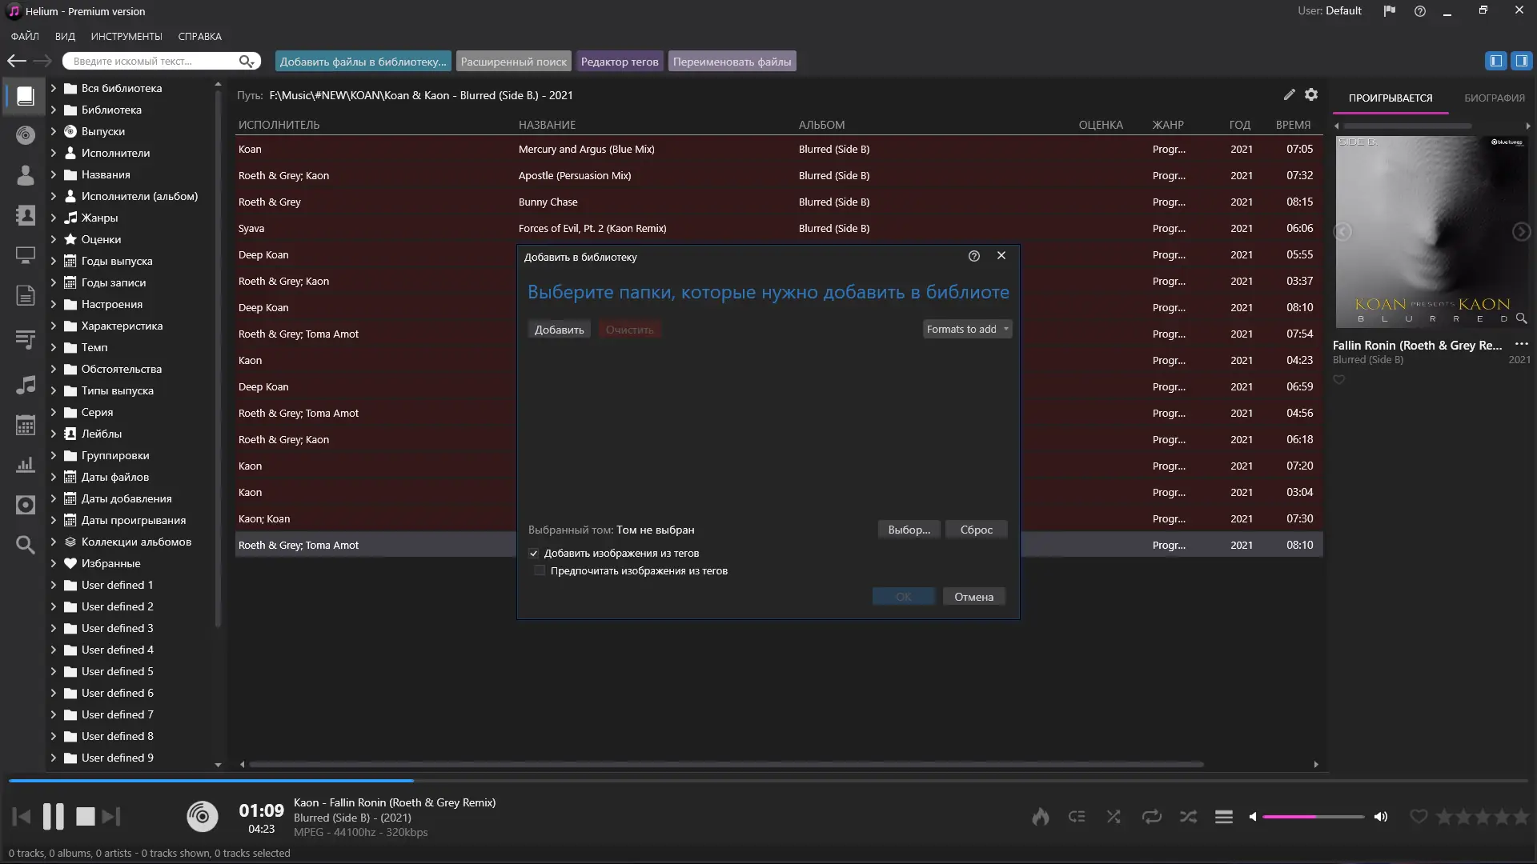The image size is (1537, 864).
Task: Uncheck 'Добавить изображения из тегов' checkbox
Action: [x=534, y=554]
